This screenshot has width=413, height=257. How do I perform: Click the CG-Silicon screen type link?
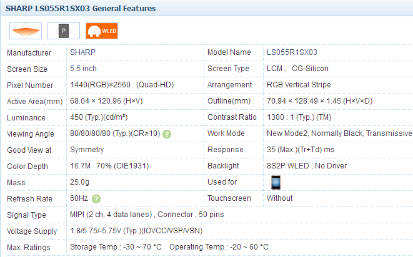pyautogui.click(x=310, y=69)
